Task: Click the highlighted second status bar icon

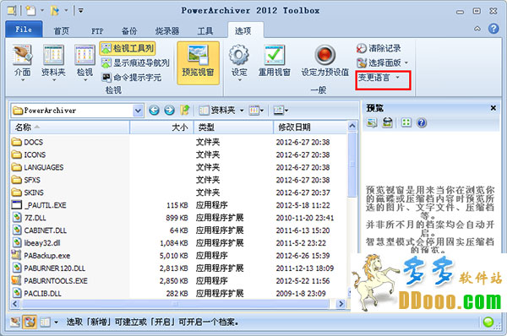Action: click(30, 322)
